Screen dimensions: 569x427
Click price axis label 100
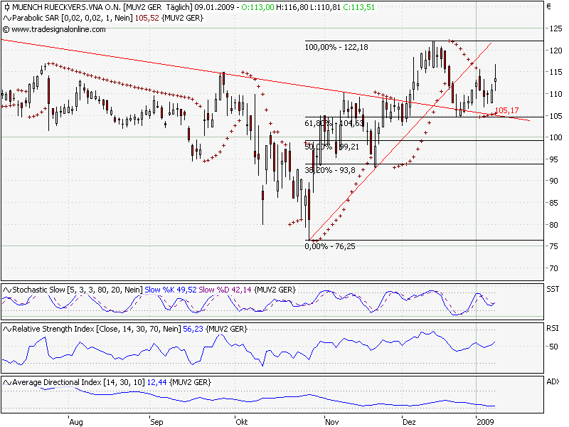[x=555, y=137]
